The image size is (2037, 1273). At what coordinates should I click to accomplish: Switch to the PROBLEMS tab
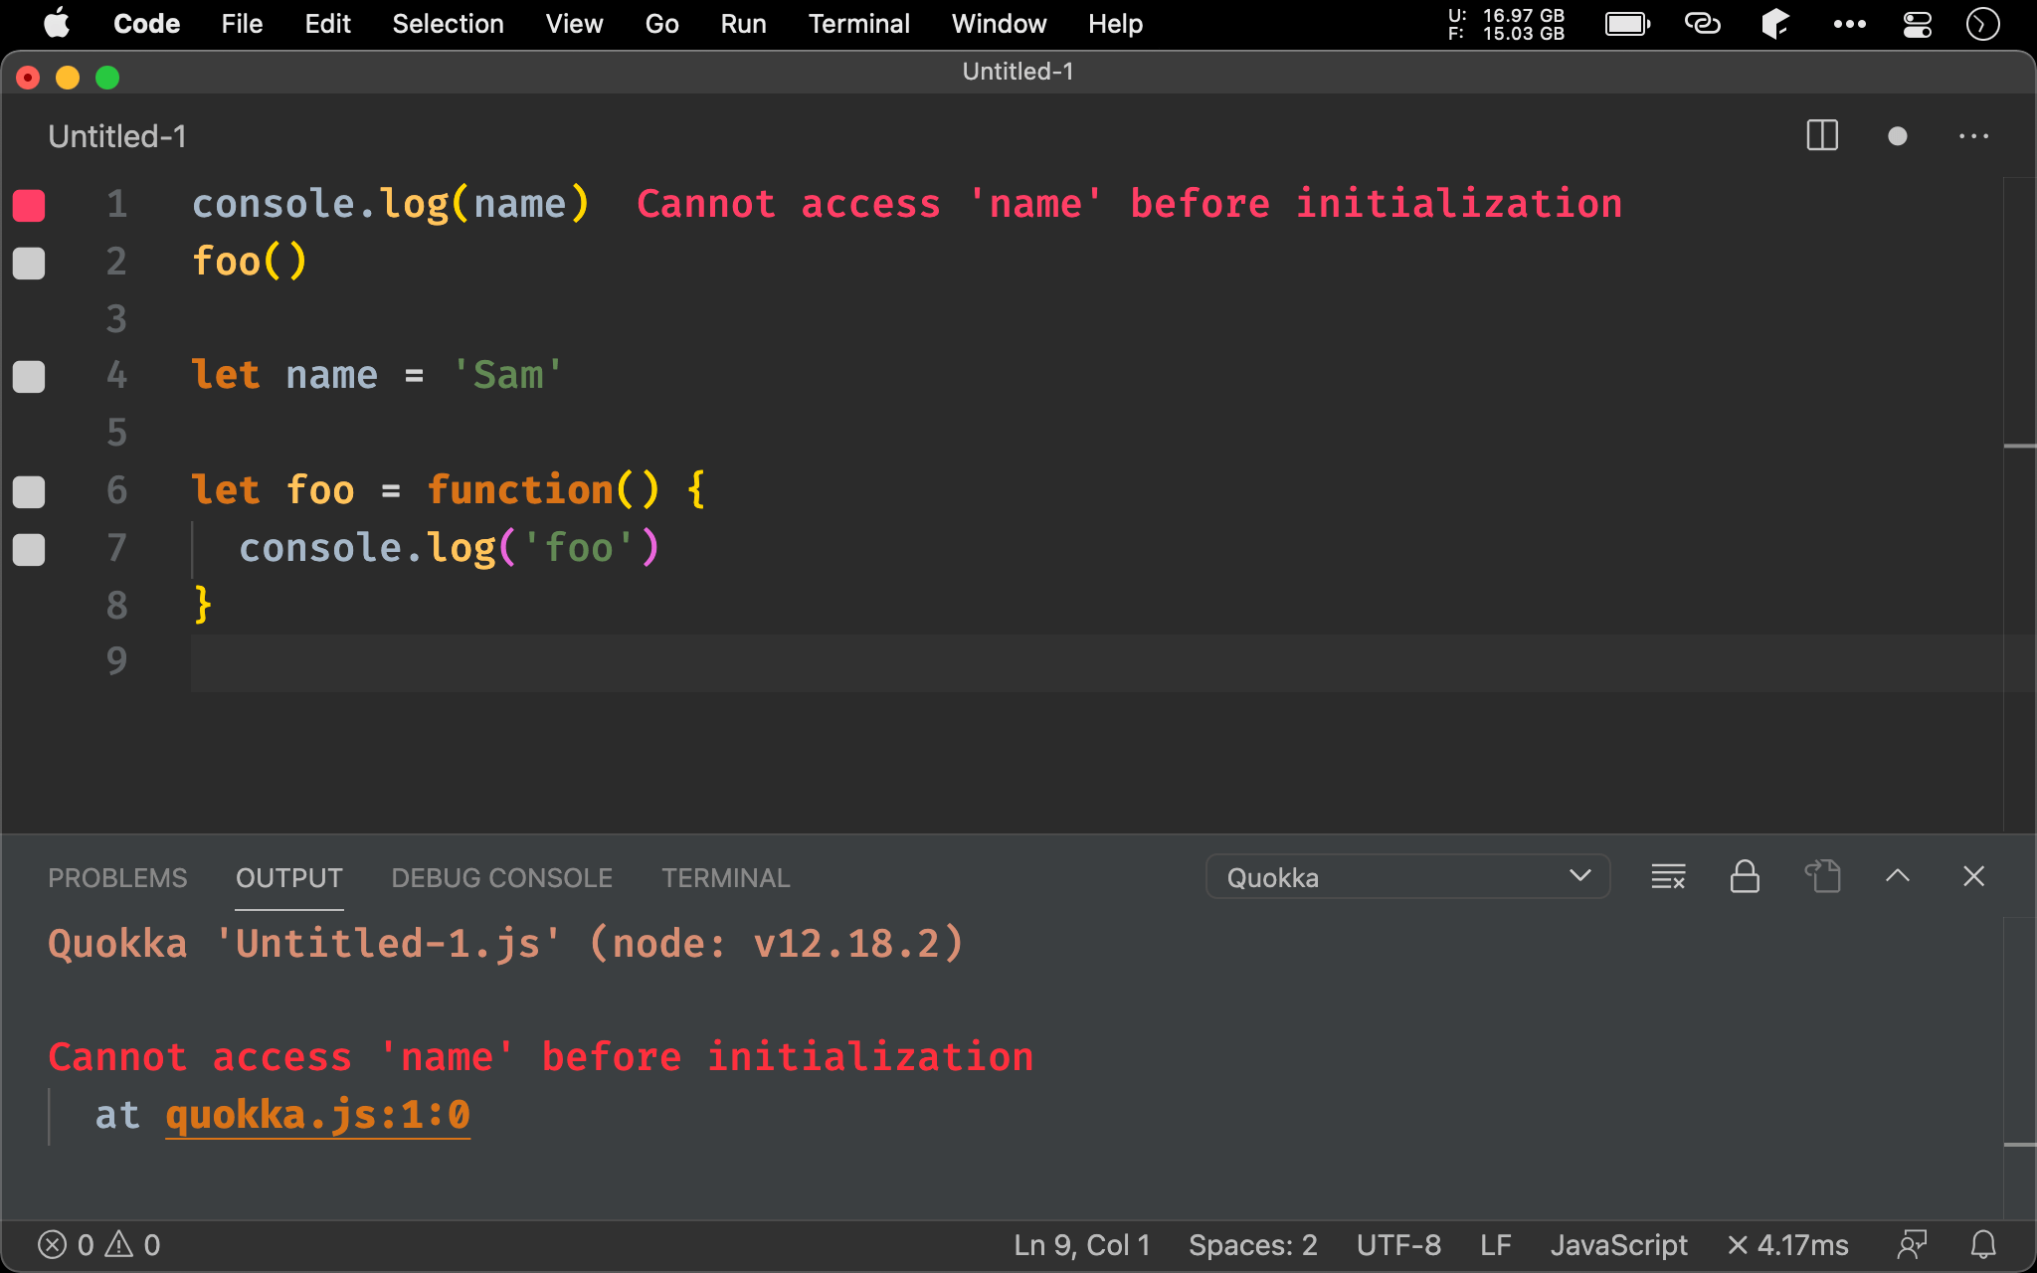[117, 878]
